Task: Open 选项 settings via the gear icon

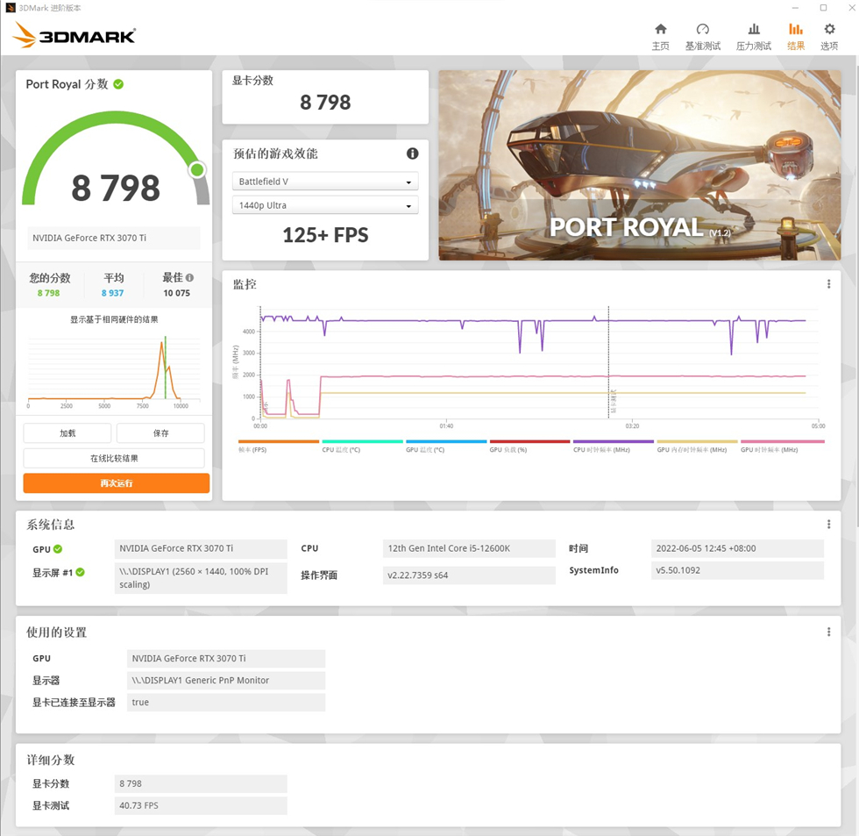Action: point(828,35)
